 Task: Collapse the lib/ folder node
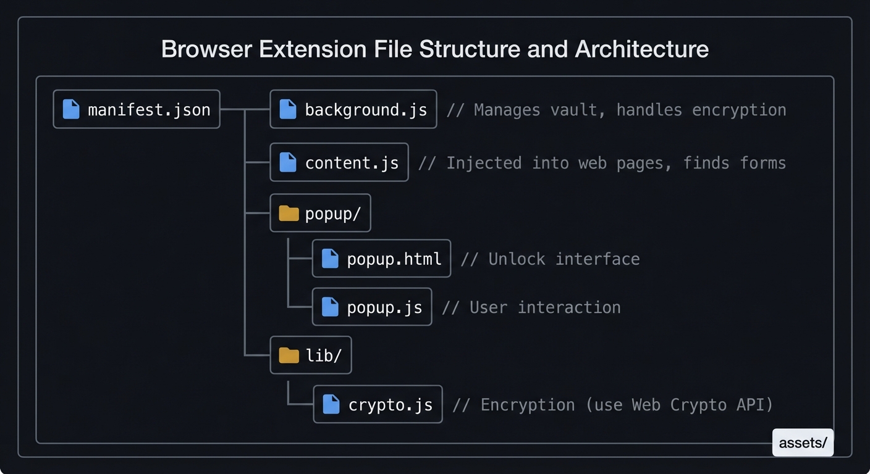click(x=311, y=355)
